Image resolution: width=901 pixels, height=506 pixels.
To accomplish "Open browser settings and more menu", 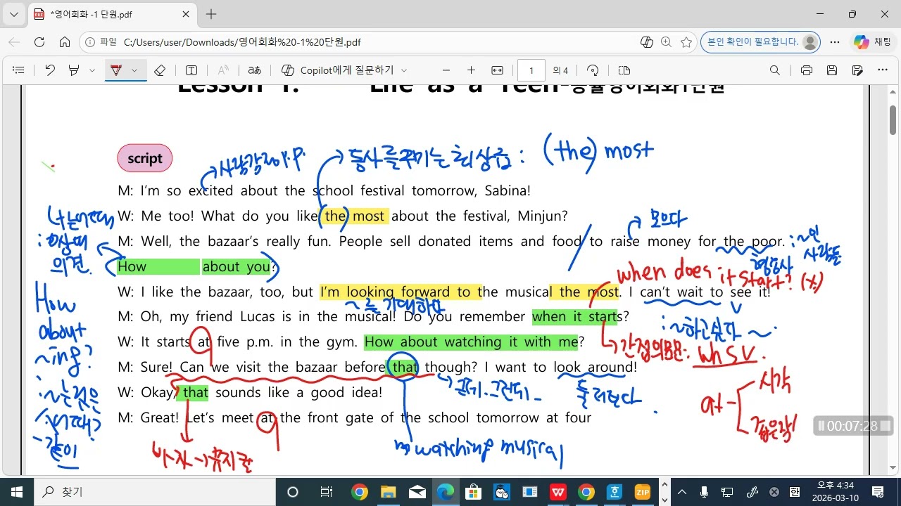I will (x=835, y=42).
